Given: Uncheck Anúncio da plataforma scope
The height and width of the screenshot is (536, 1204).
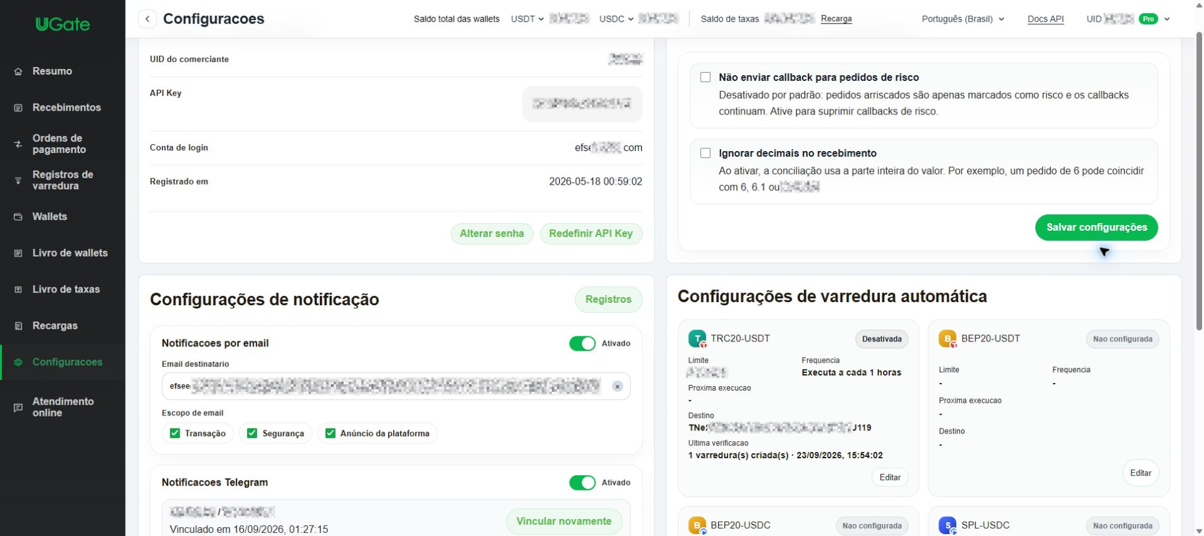Looking at the screenshot, I should click(330, 433).
